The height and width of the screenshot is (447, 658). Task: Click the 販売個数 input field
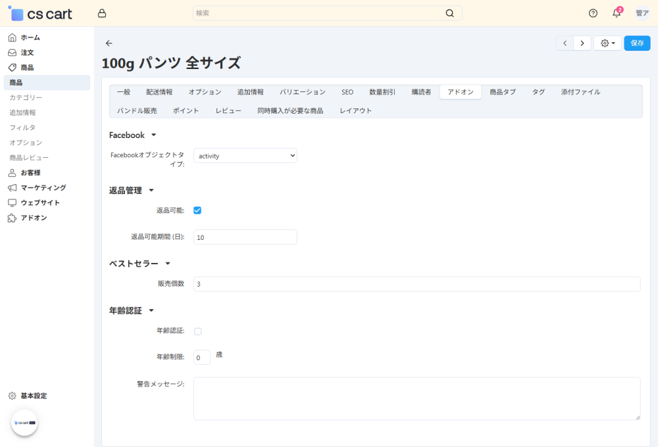point(416,284)
